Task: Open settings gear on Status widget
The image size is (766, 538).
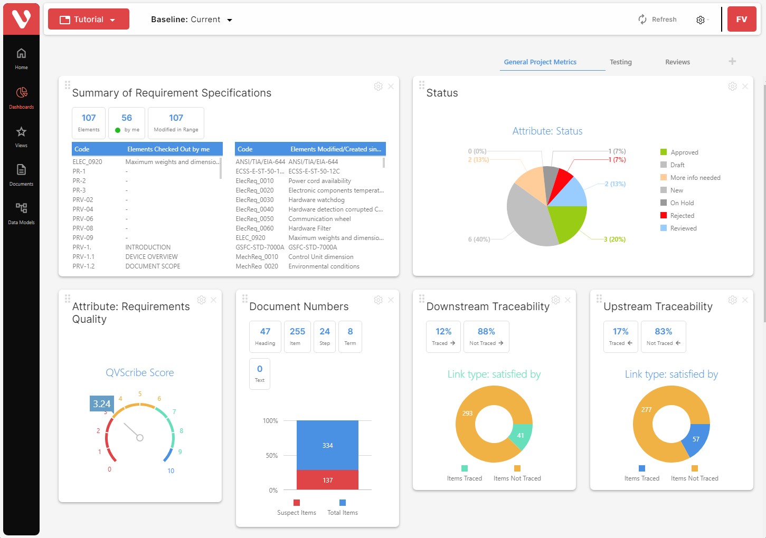Action: point(732,87)
